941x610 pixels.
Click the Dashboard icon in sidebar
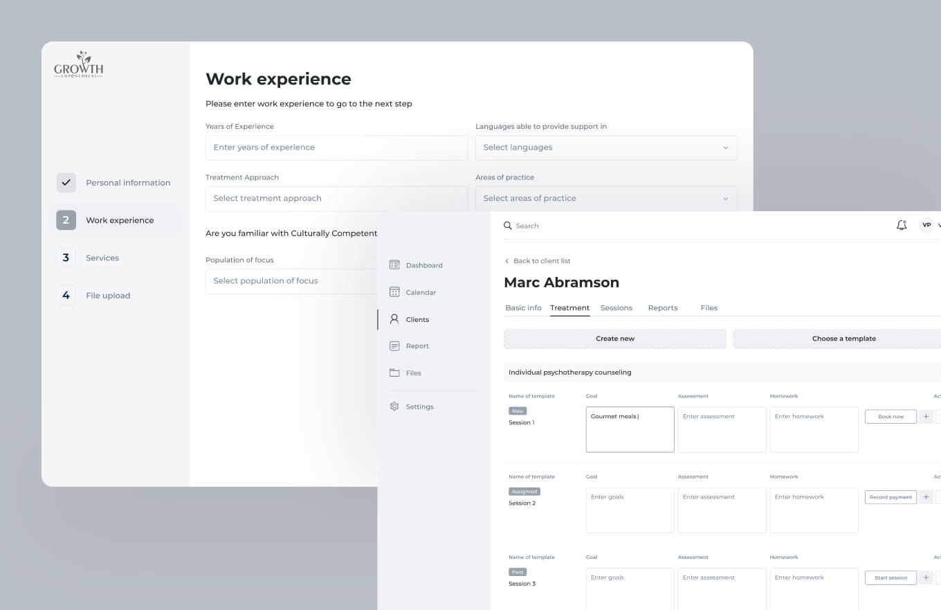point(394,265)
